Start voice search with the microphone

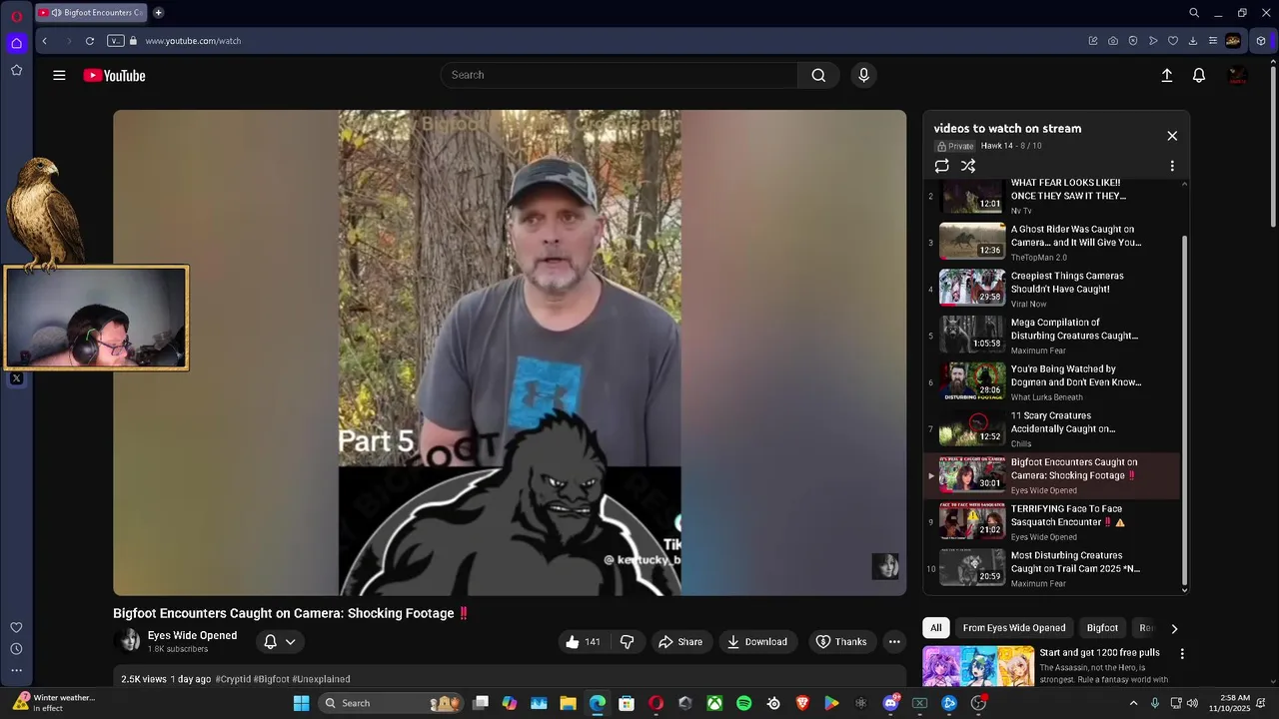(864, 75)
